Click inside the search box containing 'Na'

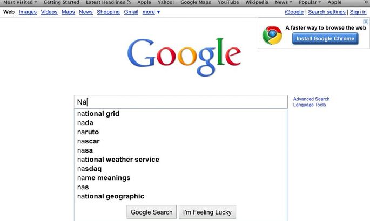point(181,102)
